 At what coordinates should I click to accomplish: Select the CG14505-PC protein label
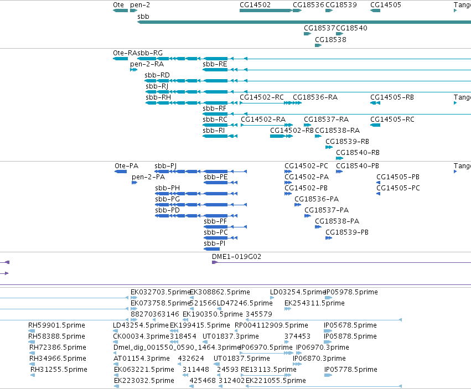(x=398, y=188)
